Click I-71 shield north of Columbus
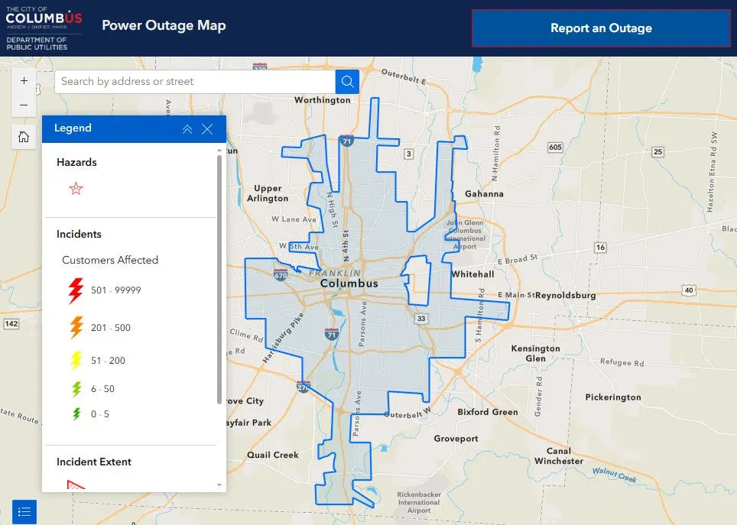This screenshot has width=737, height=525. click(346, 141)
